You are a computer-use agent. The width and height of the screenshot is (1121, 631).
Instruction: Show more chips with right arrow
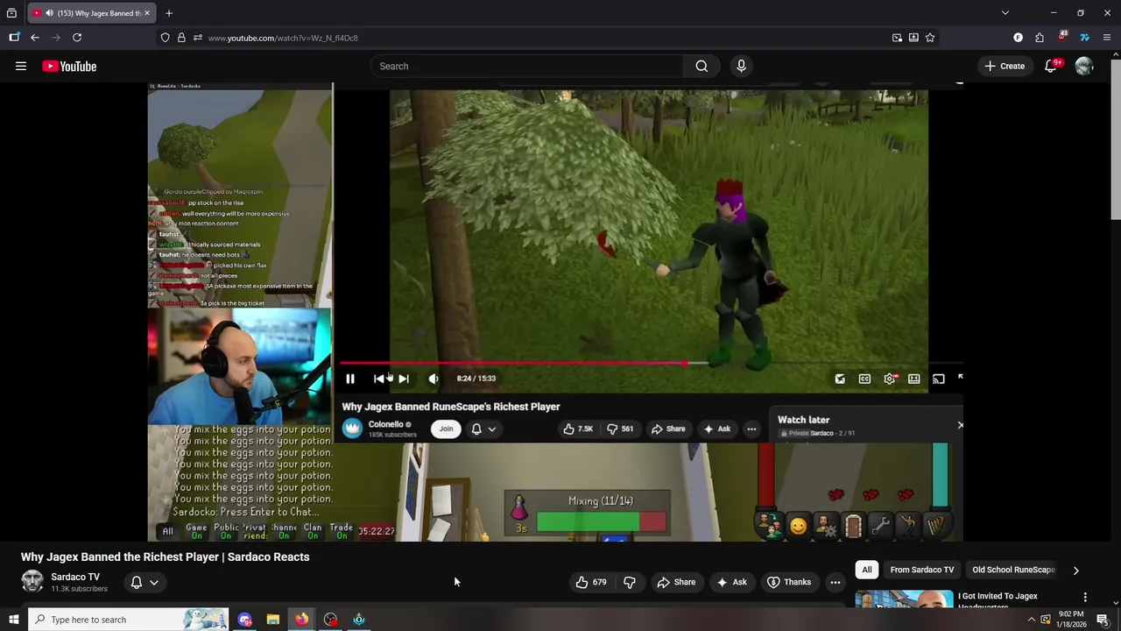click(x=1076, y=570)
